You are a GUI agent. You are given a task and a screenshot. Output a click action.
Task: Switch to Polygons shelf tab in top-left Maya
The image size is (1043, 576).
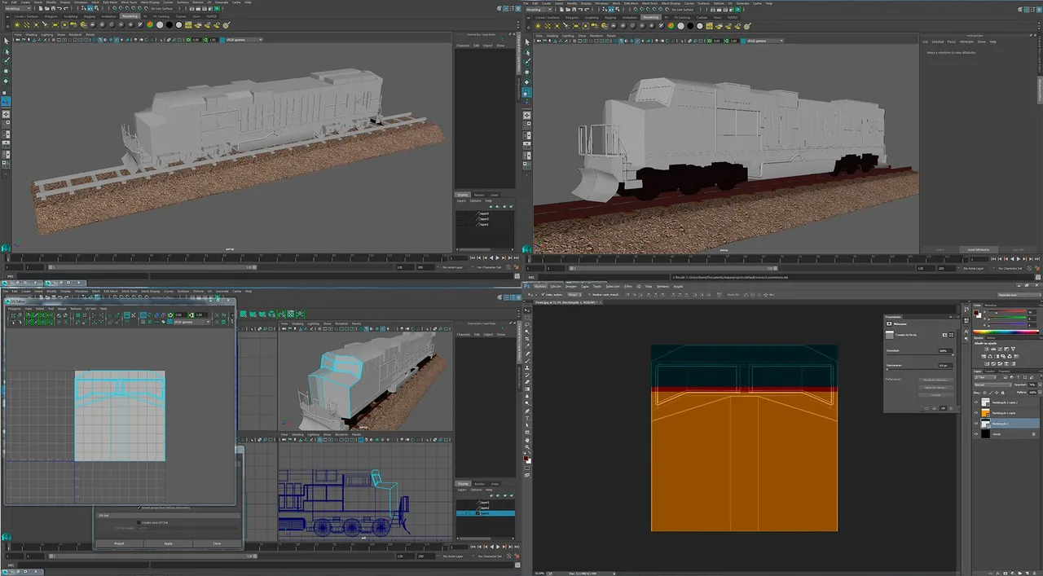(x=51, y=16)
